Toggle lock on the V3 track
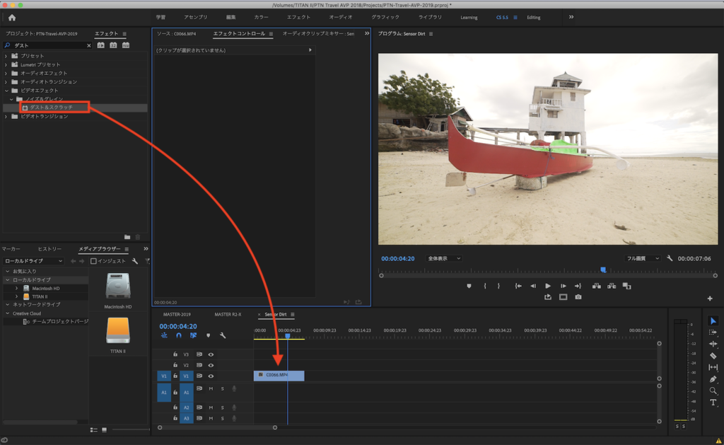 pyautogui.click(x=175, y=354)
